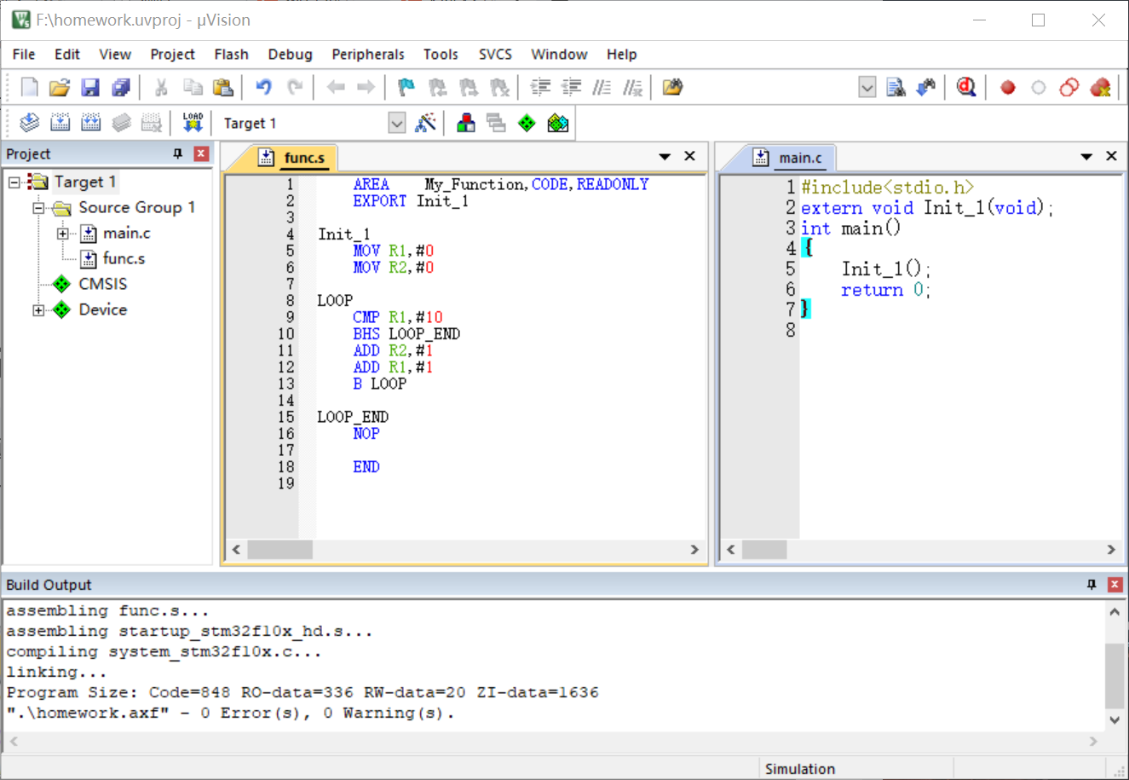
Task: Insert a bookmark with flag icon
Action: (x=406, y=87)
